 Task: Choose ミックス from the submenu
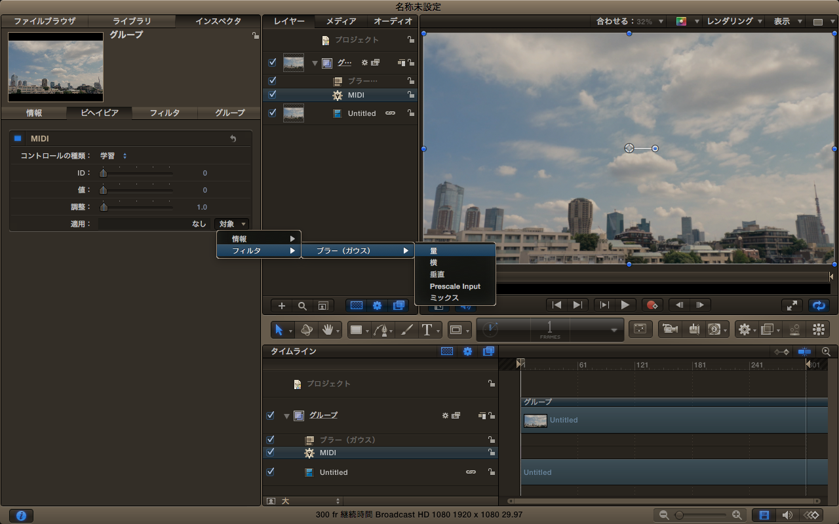click(444, 298)
